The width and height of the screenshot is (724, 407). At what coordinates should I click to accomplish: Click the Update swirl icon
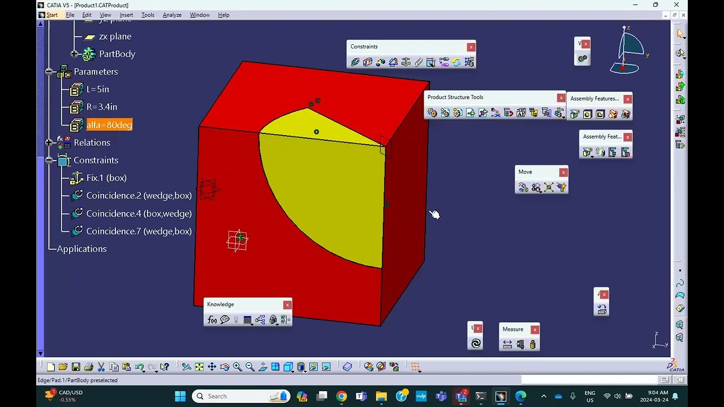pos(476,343)
